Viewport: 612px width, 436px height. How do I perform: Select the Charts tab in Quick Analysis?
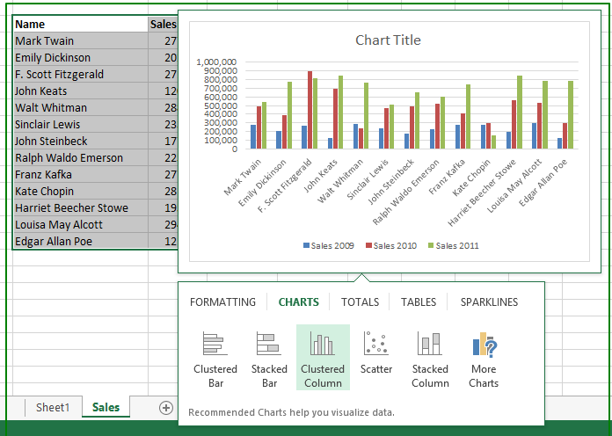pyautogui.click(x=299, y=302)
